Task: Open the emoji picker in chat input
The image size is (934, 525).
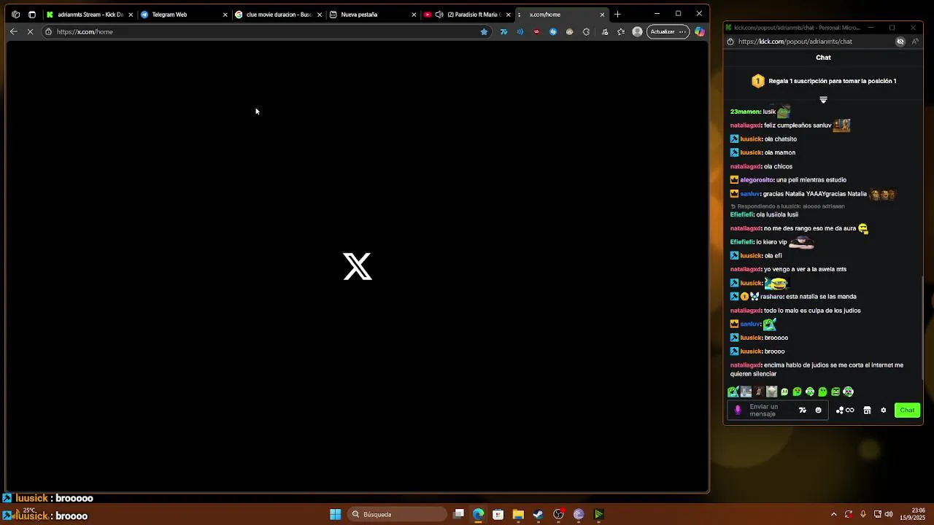Action: [818, 411]
